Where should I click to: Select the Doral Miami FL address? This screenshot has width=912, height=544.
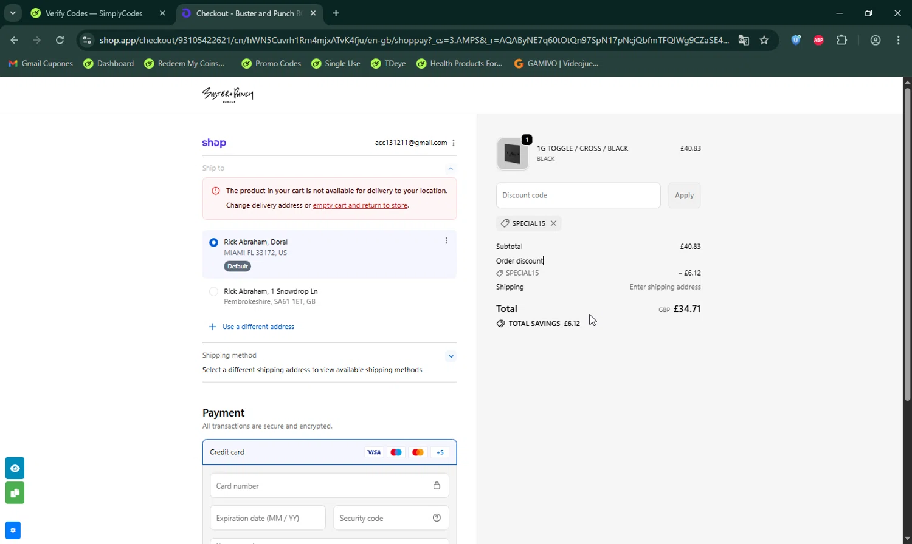213,243
